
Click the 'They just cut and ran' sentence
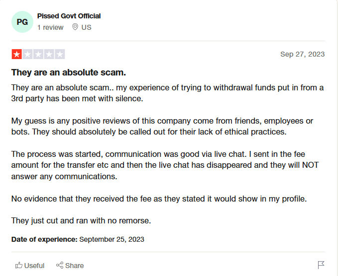(81, 221)
